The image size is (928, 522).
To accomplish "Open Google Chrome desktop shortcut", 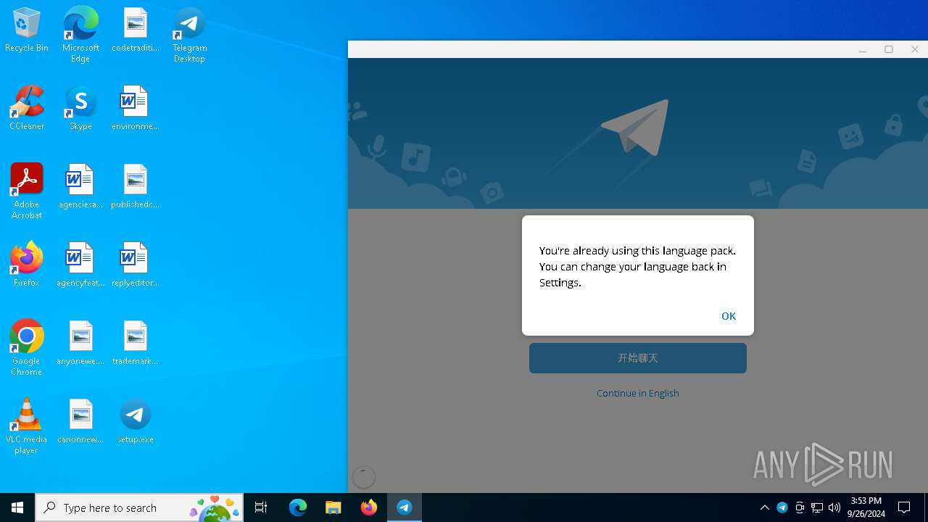I will tap(27, 348).
